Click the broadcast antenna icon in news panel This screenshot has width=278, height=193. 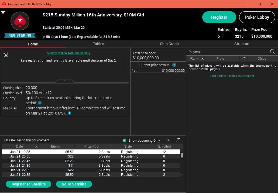(x=6, y=55)
